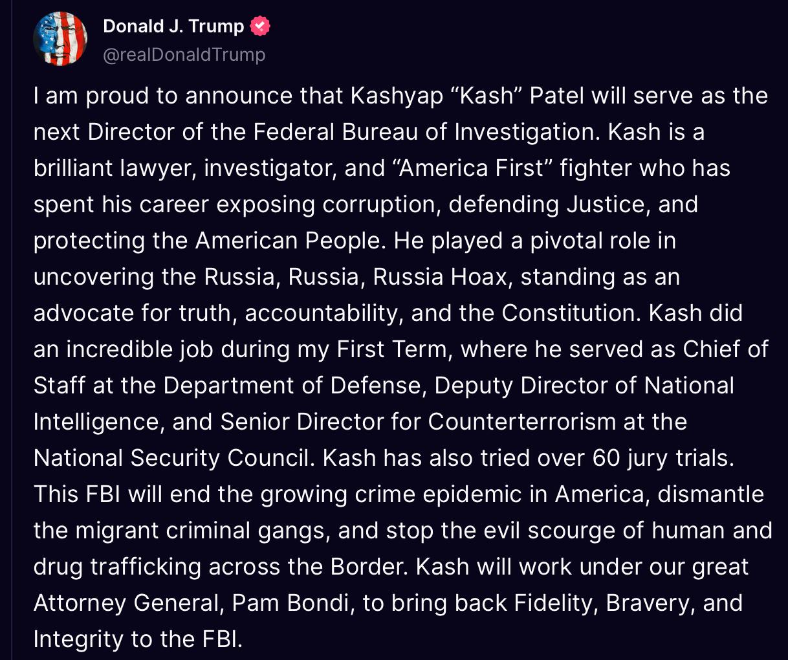
Task: Open the @realDonaldTrump handle link
Action: (184, 54)
